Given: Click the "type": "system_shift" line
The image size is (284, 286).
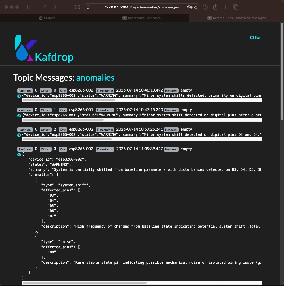Looking at the screenshot, I should [66, 185].
